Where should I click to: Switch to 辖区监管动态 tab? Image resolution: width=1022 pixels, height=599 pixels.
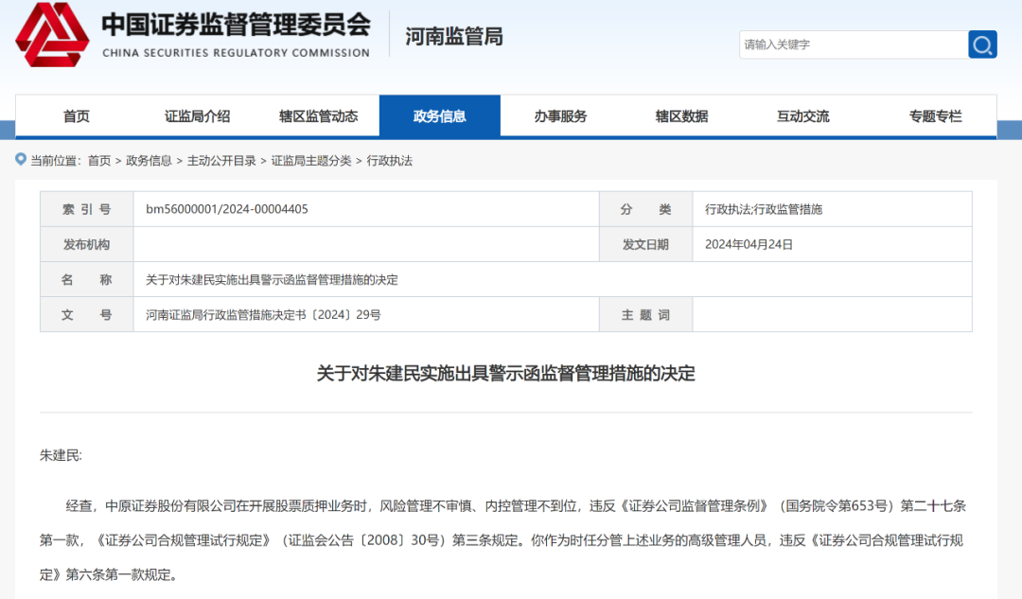[x=318, y=116]
